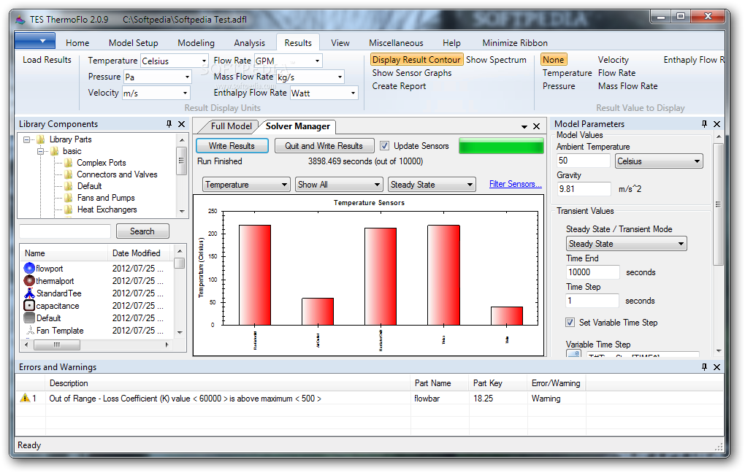
Task: Switch to the Modeling ribbon tab
Action: 196,43
